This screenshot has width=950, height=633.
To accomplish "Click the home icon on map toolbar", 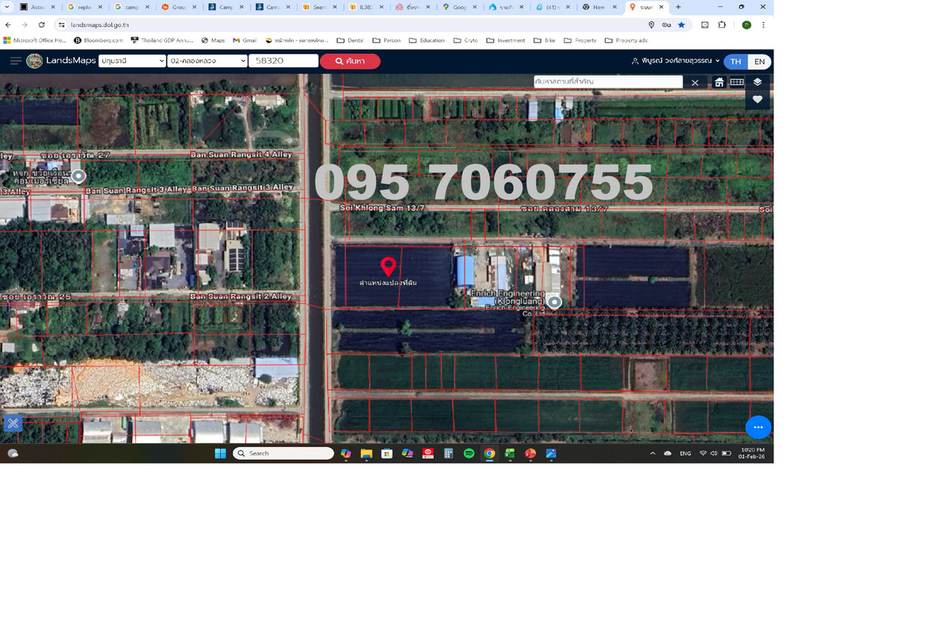I will tap(719, 82).
